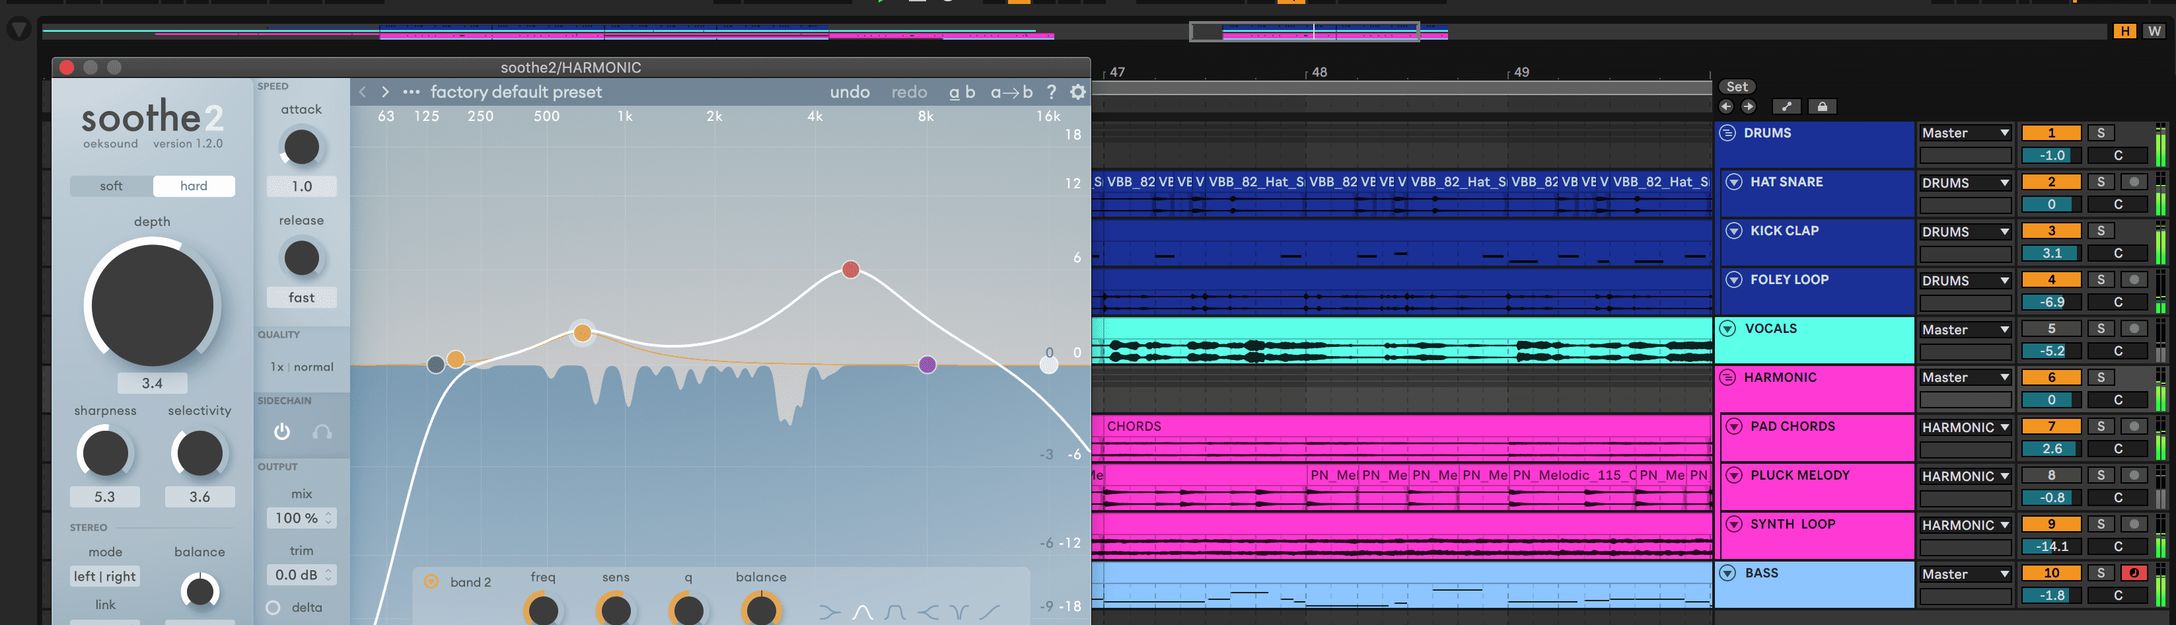This screenshot has width=2176, height=625.
Task: Deactivate track 3 KICK CLAP activator
Action: click(x=2051, y=231)
